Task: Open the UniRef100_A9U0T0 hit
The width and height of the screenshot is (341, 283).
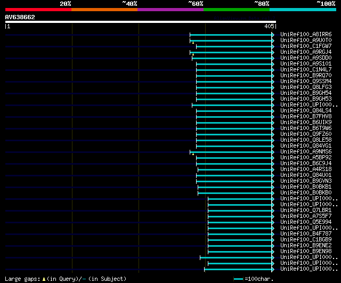Action: tap(306, 41)
